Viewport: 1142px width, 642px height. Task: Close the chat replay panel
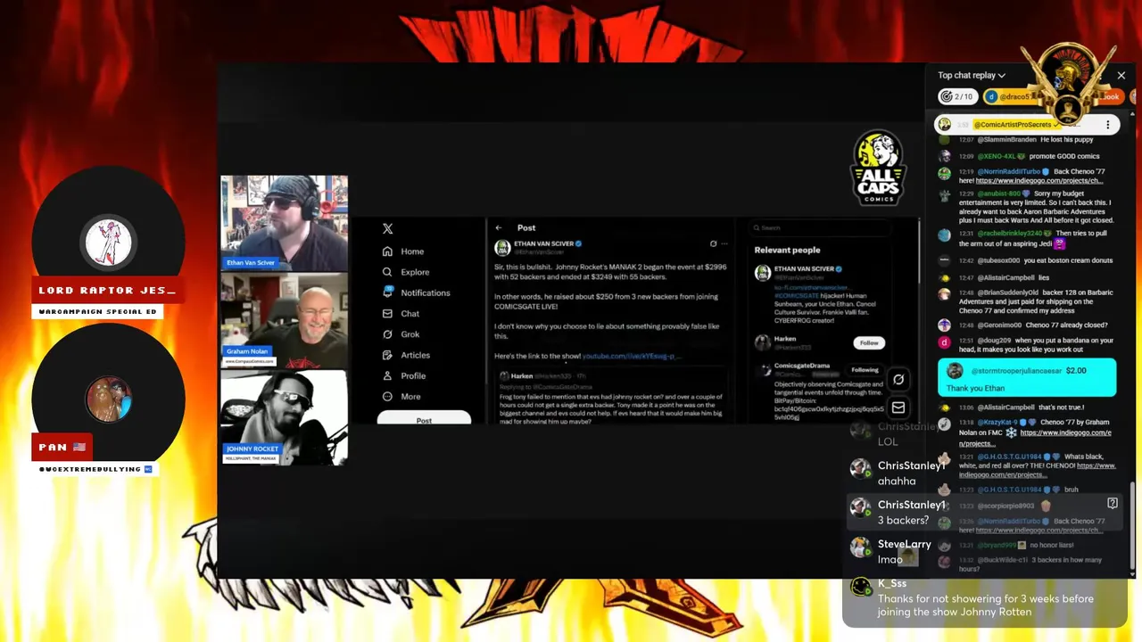pyautogui.click(x=1121, y=76)
